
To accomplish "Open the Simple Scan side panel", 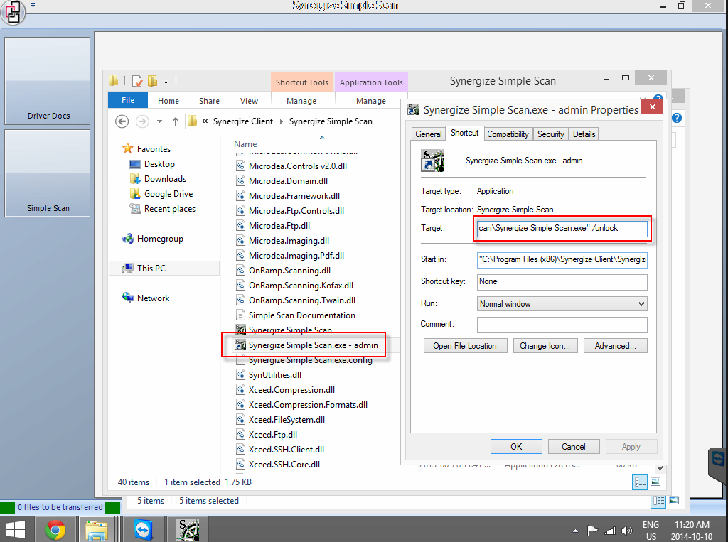I will click(48, 173).
